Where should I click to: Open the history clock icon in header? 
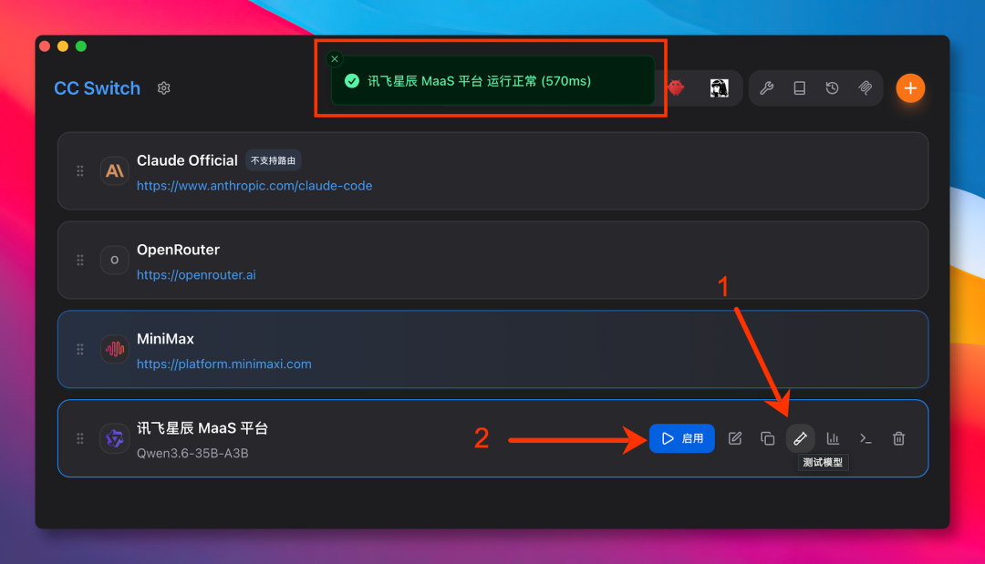coord(833,88)
